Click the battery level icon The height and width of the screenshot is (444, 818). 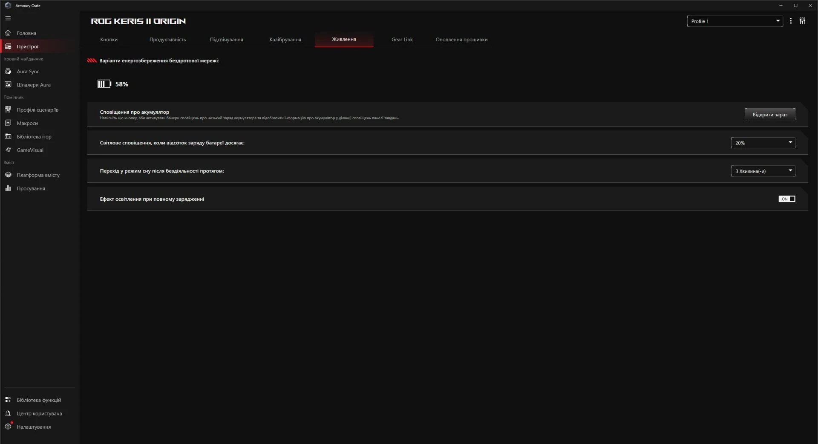pos(104,84)
